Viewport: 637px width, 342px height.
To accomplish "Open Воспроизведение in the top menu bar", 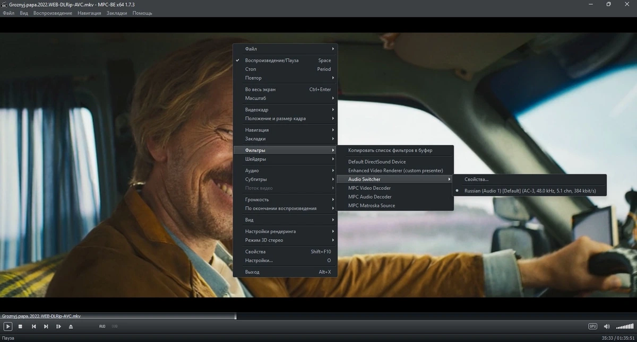I will (53, 13).
